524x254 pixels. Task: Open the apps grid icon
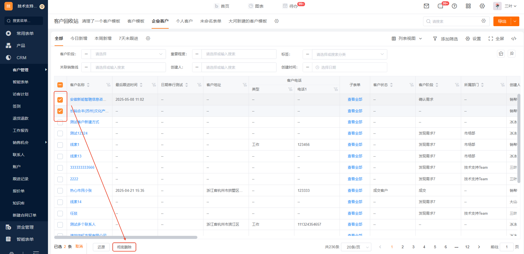[x=468, y=6]
